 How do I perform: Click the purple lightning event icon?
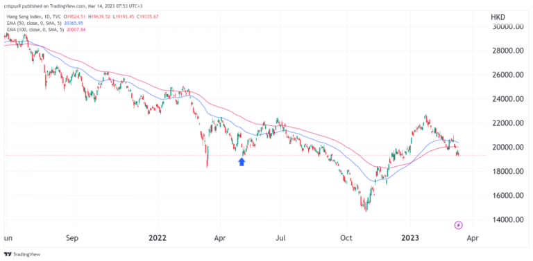point(459,225)
